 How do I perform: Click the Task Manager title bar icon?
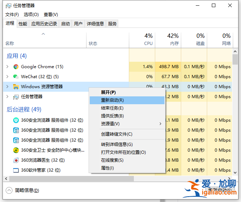point(8,6)
